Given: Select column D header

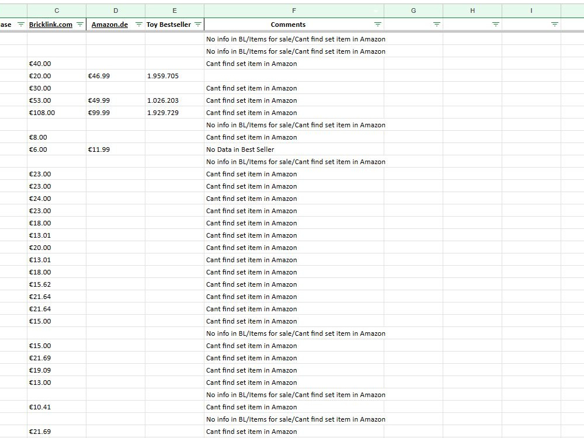Looking at the screenshot, I should click(x=116, y=11).
